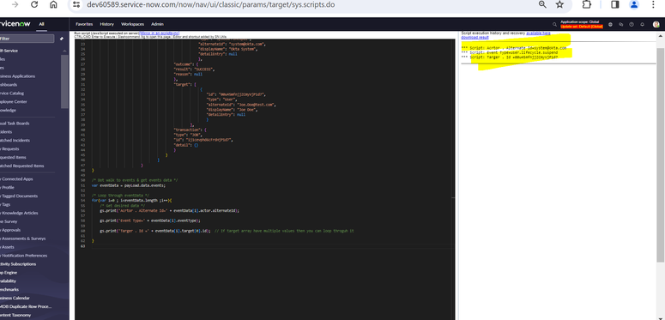Open My Tags in navigator

coord(5,204)
